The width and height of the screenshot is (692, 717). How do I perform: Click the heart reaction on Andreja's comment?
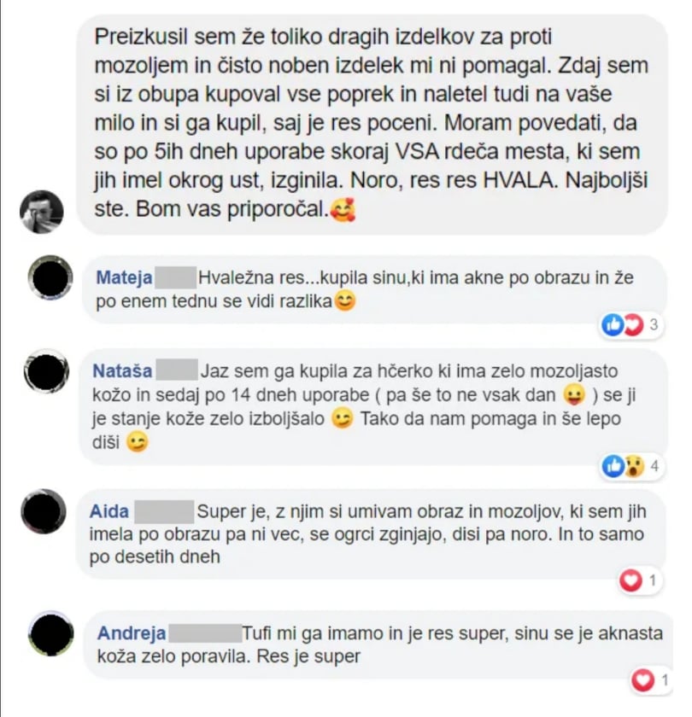643,680
